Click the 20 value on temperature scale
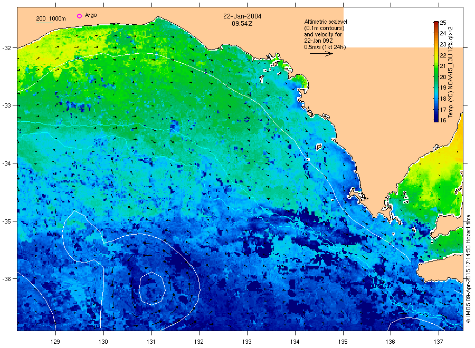Image resolution: width=475 pixels, height=348 pixels. 443,77
